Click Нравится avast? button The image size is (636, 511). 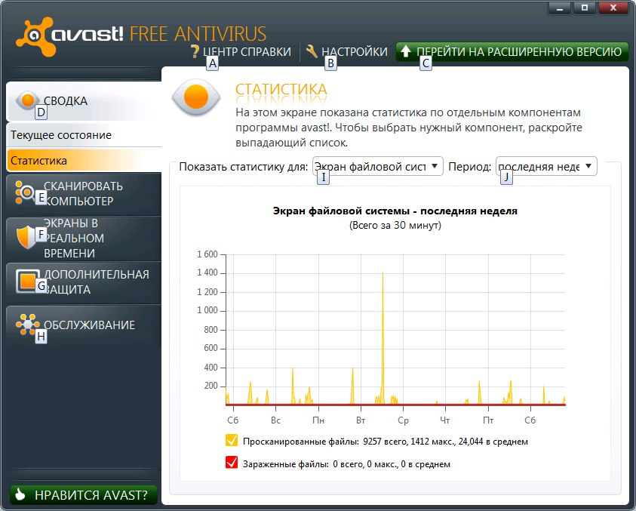point(84,494)
